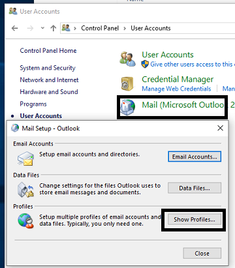The image size is (235, 268).
Task: Click Show Profiles... button
Action: (195, 220)
